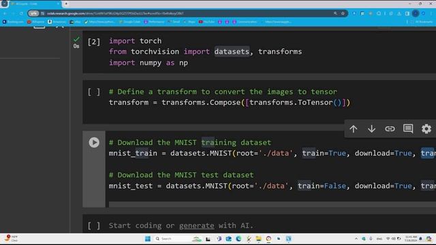Add a comment to the cell
This screenshot has width=436, height=245.
tap(408, 129)
